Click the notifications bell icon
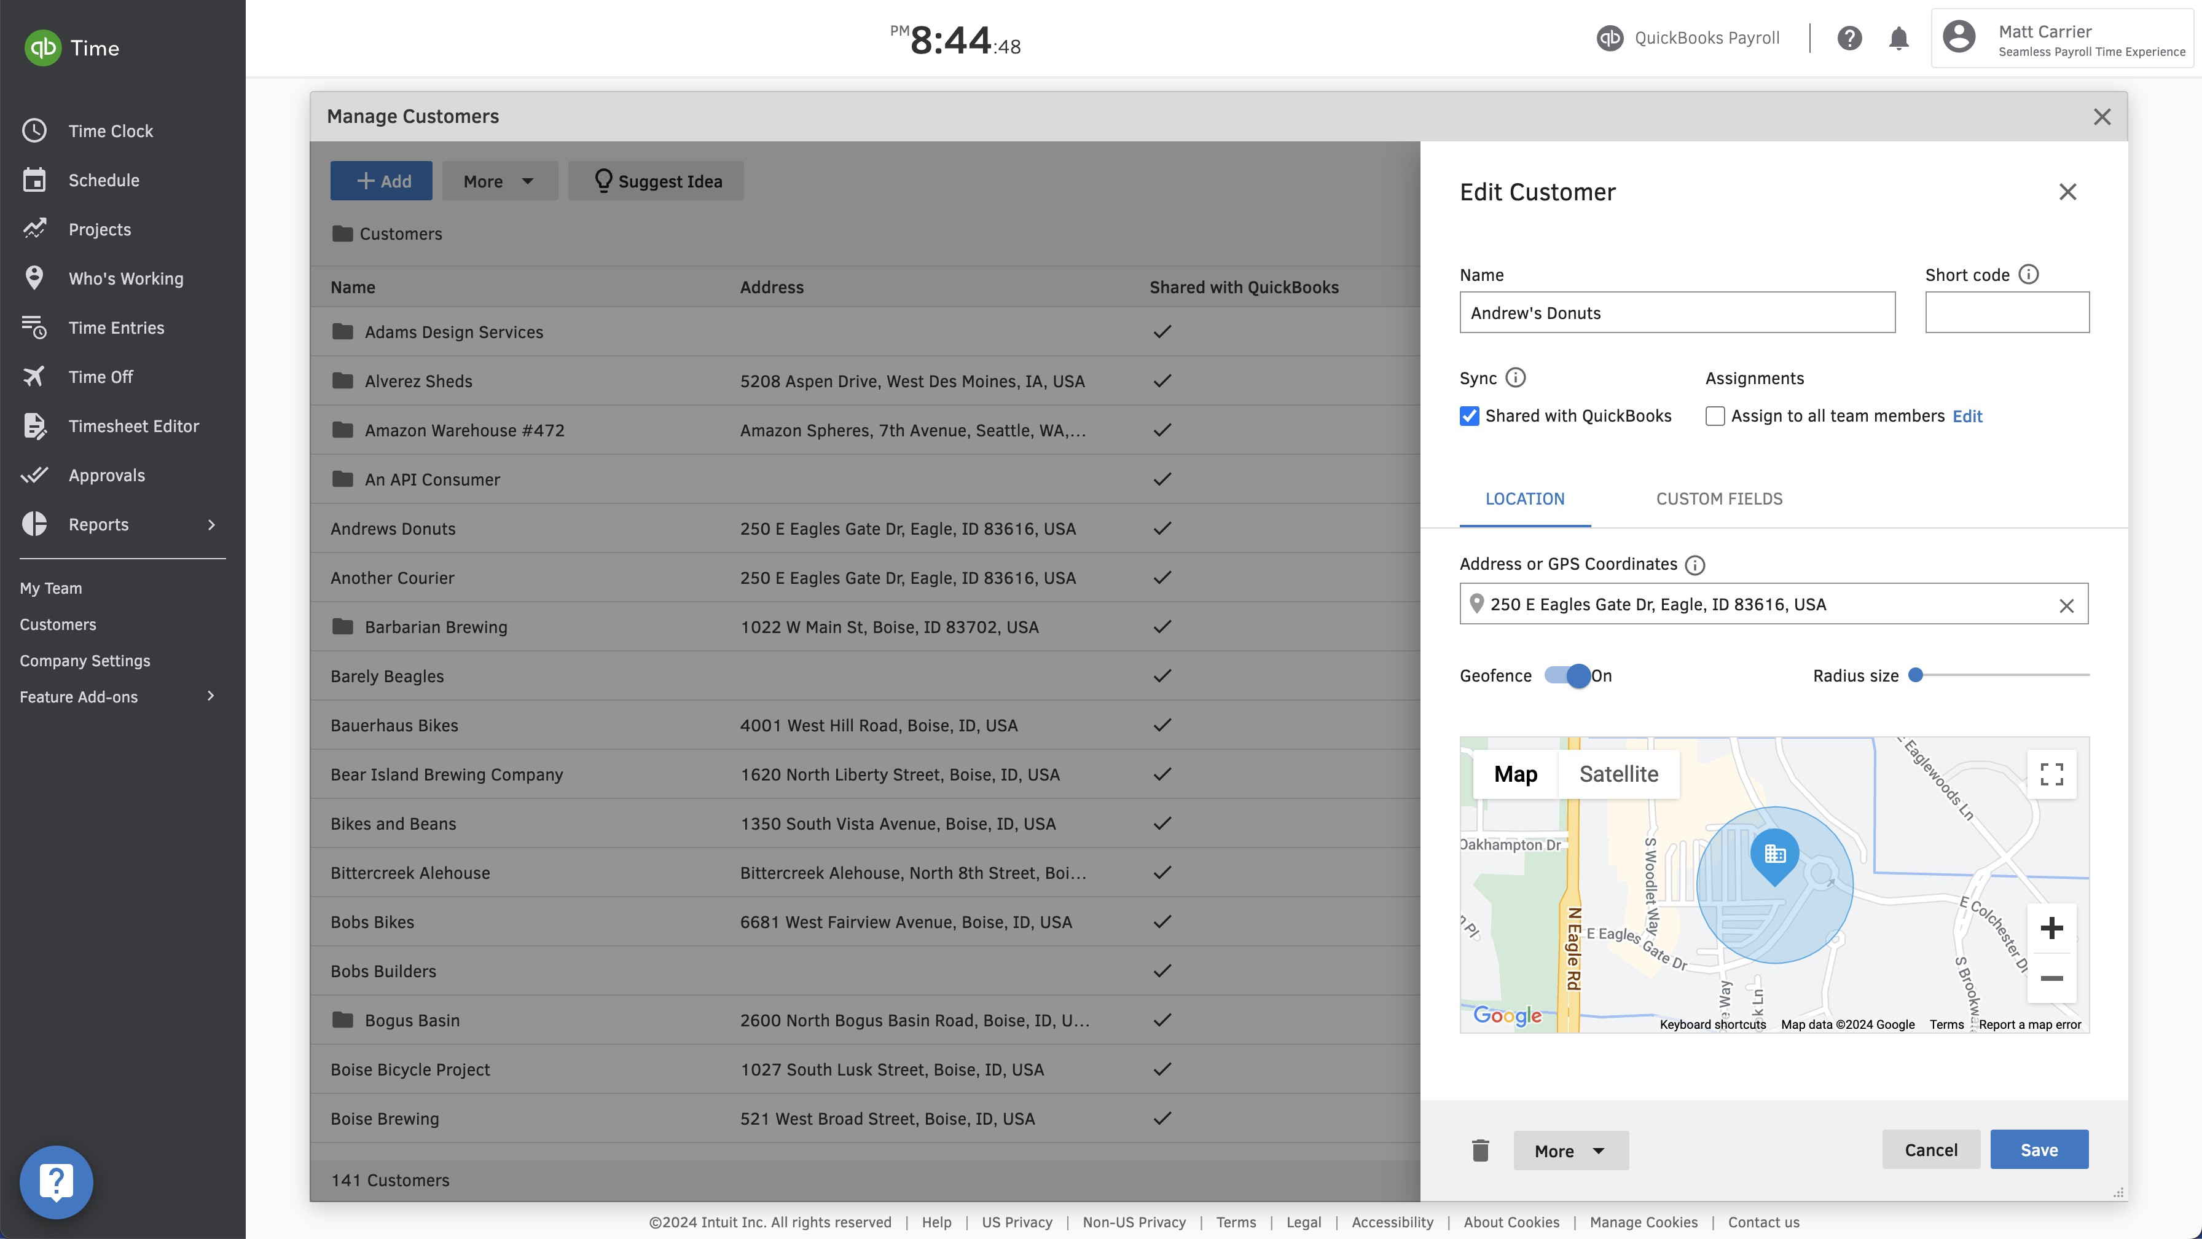This screenshot has width=2202, height=1239. click(1898, 39)
